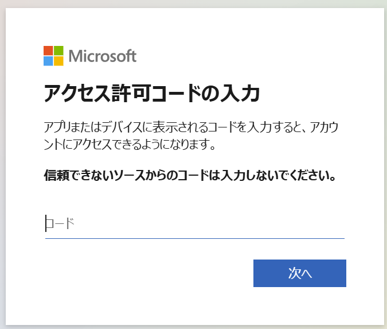Click the description line starting with アプリまたはデバイス
387x329 pixels.
[195, 126]
